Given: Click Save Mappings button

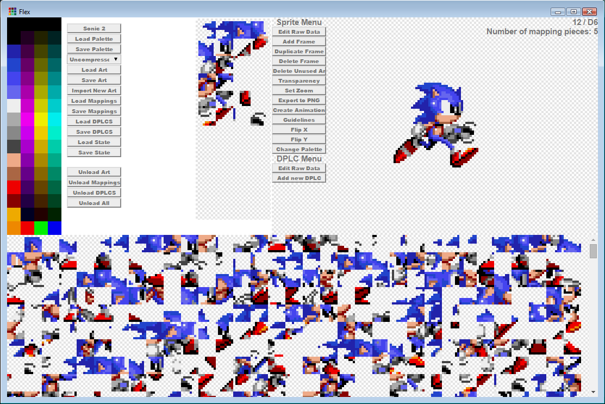Looking at the screenshot, I should [x=93, y=111].
